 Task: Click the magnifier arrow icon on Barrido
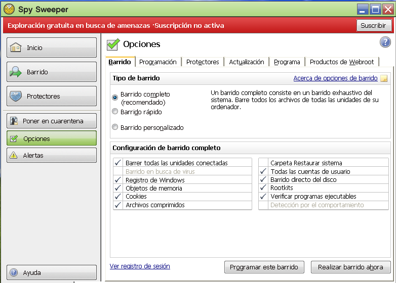[16, 72]
